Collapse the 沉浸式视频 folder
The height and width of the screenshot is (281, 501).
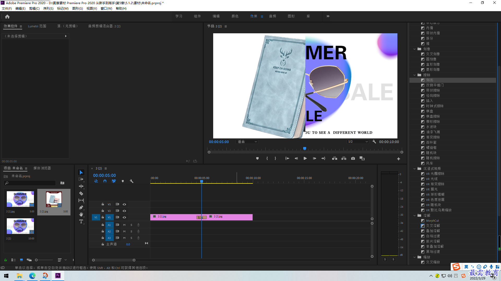coord(415,169)
